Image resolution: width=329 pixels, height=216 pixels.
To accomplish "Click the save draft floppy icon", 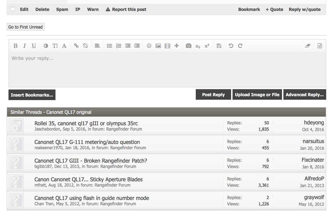I will 219,46.
